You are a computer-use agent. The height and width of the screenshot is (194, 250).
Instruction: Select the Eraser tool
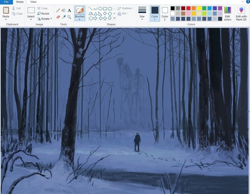coord(58,17)
